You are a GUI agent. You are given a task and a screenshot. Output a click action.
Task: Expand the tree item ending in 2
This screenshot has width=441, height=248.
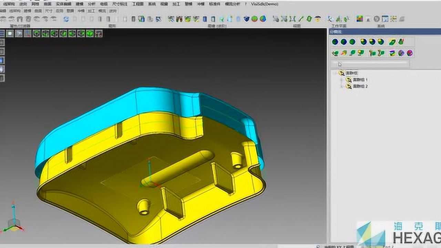point(342,86)
